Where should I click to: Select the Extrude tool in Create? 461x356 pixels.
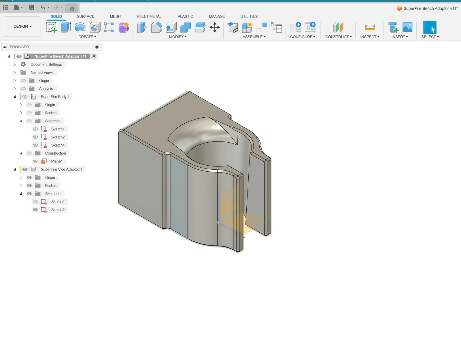pos(66,27)
